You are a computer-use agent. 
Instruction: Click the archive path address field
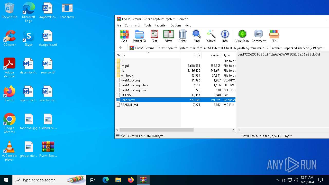point(229,48)
